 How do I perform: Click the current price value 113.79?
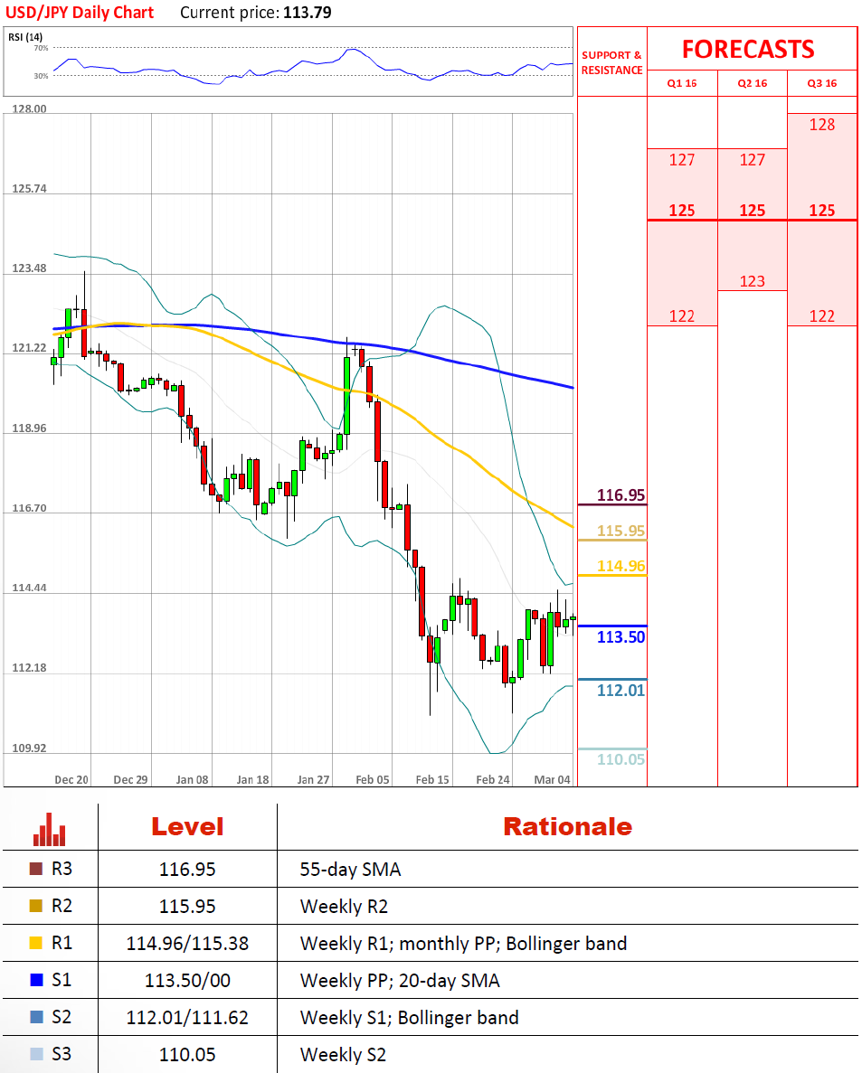307,13
